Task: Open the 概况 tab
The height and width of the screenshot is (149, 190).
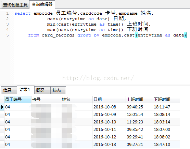Action: pos(42,90)
